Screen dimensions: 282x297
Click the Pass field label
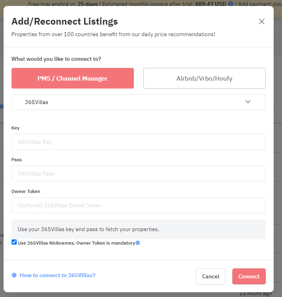17,160
